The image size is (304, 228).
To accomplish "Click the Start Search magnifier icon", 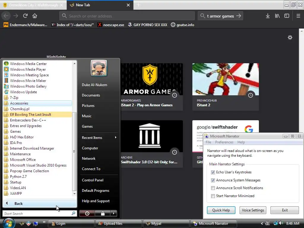I will point(74,213).
